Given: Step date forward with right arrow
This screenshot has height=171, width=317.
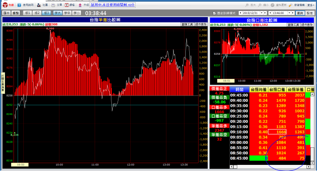Looking at the screenshot, I should tap(265, 13).
